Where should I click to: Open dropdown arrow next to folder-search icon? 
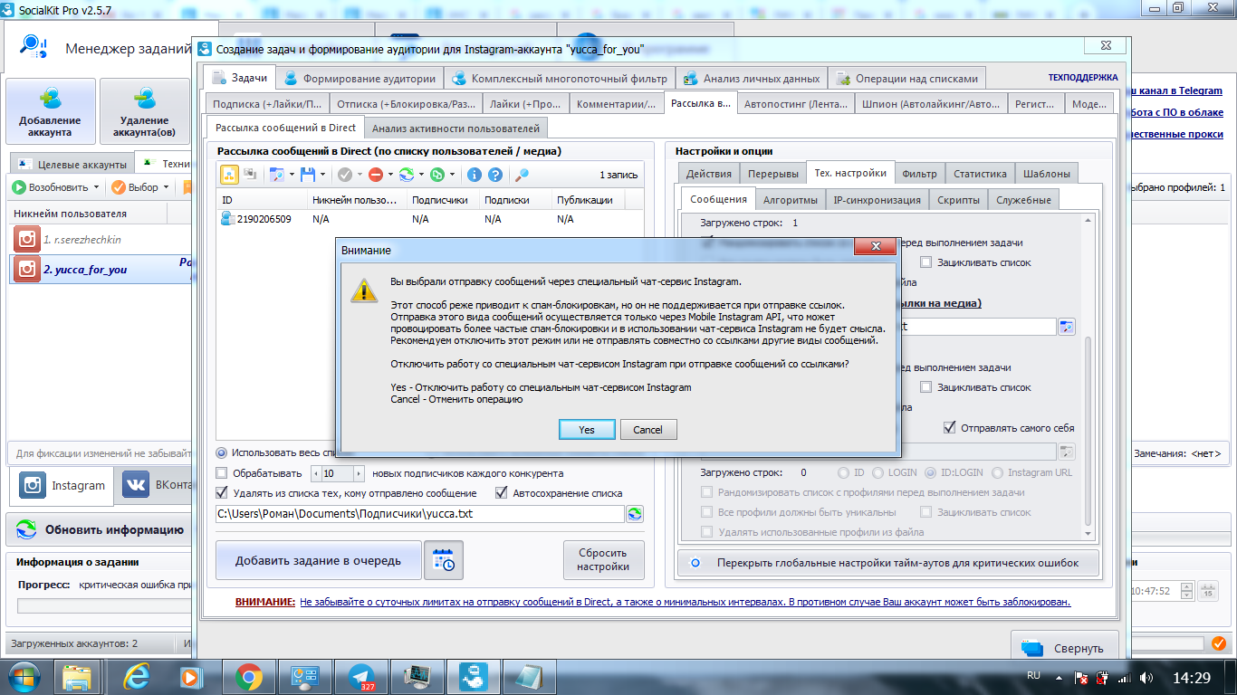coord(292,175)
